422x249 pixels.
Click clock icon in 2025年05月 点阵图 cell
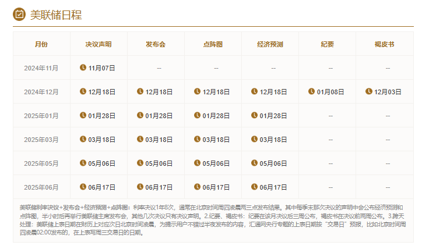197,163
